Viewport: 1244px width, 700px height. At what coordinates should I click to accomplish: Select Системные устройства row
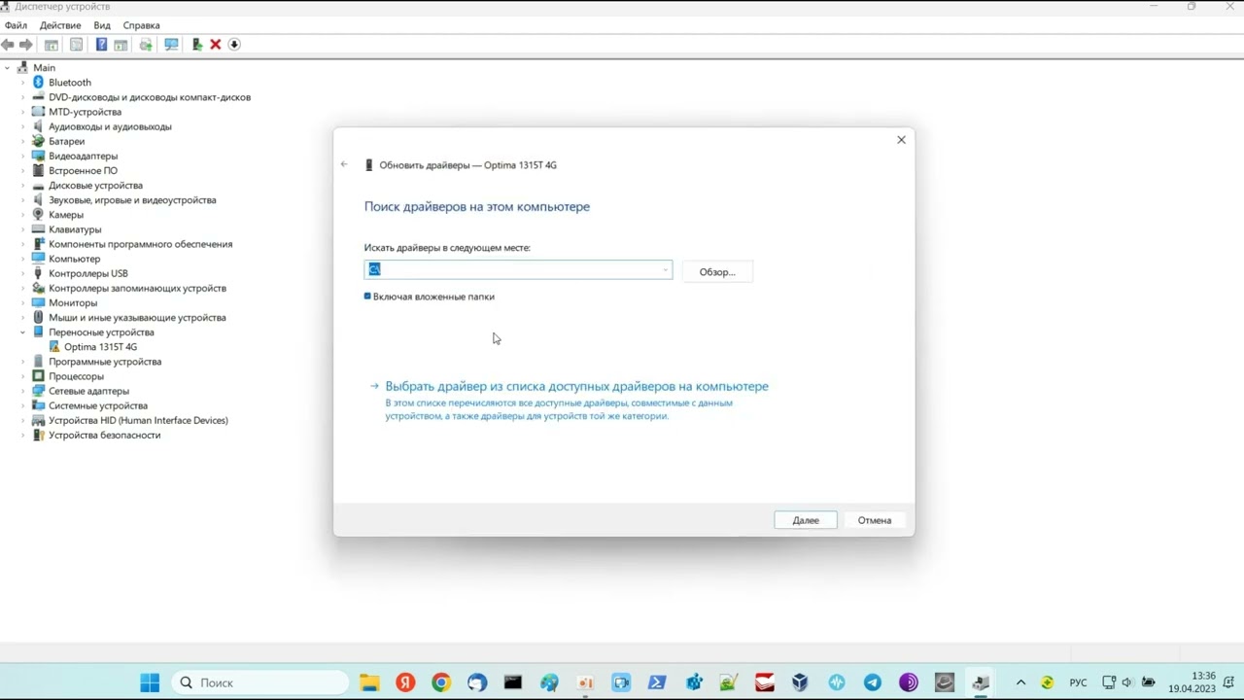(x=98, y=405)
